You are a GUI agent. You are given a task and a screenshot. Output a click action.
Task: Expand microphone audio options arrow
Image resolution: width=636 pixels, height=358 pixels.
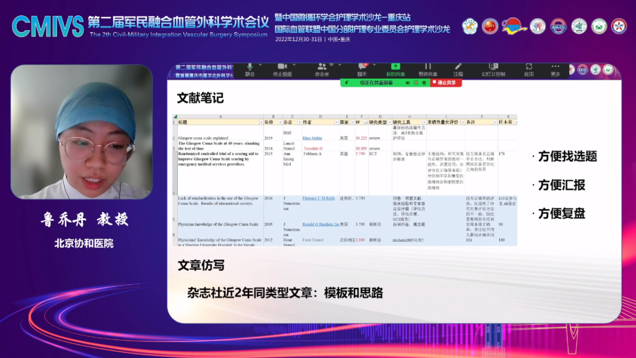click(x=260, y=65)
